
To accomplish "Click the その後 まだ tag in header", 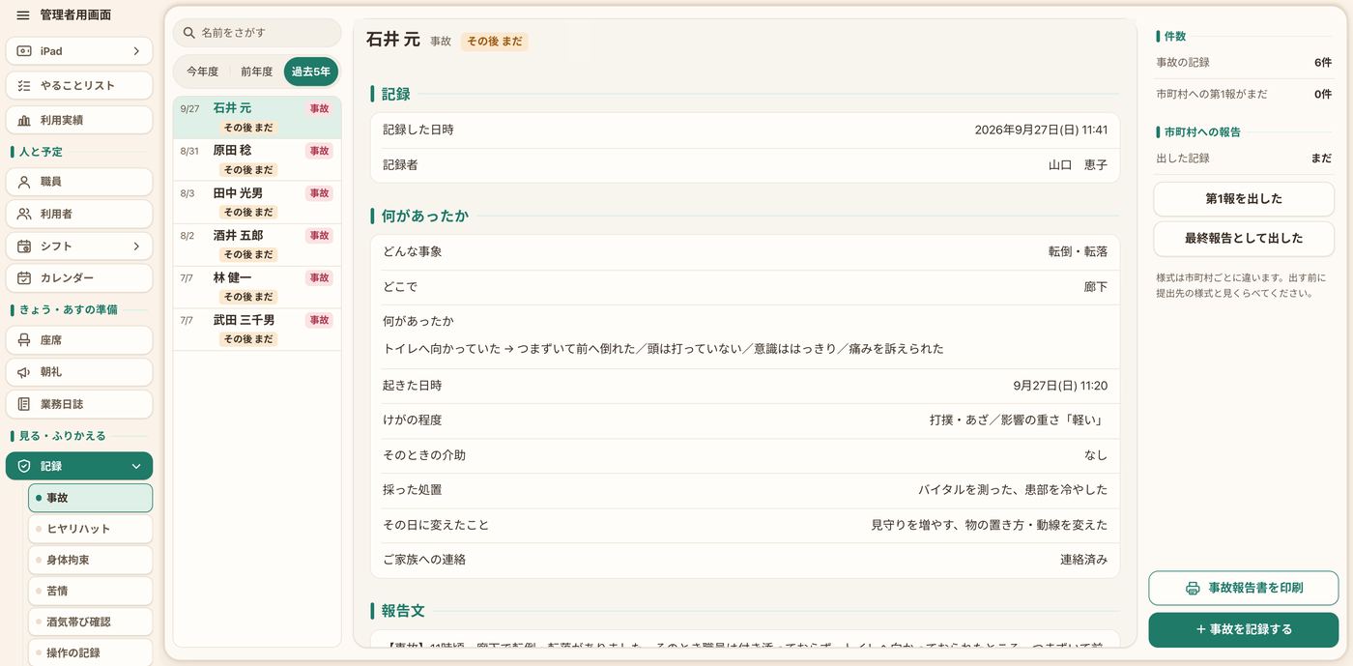I will click(494, 42).
